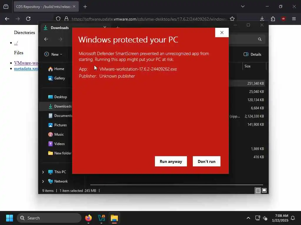This screenshot has height=225, width=301.
Task: Expand This PC tree node
Action: point(43,172)
